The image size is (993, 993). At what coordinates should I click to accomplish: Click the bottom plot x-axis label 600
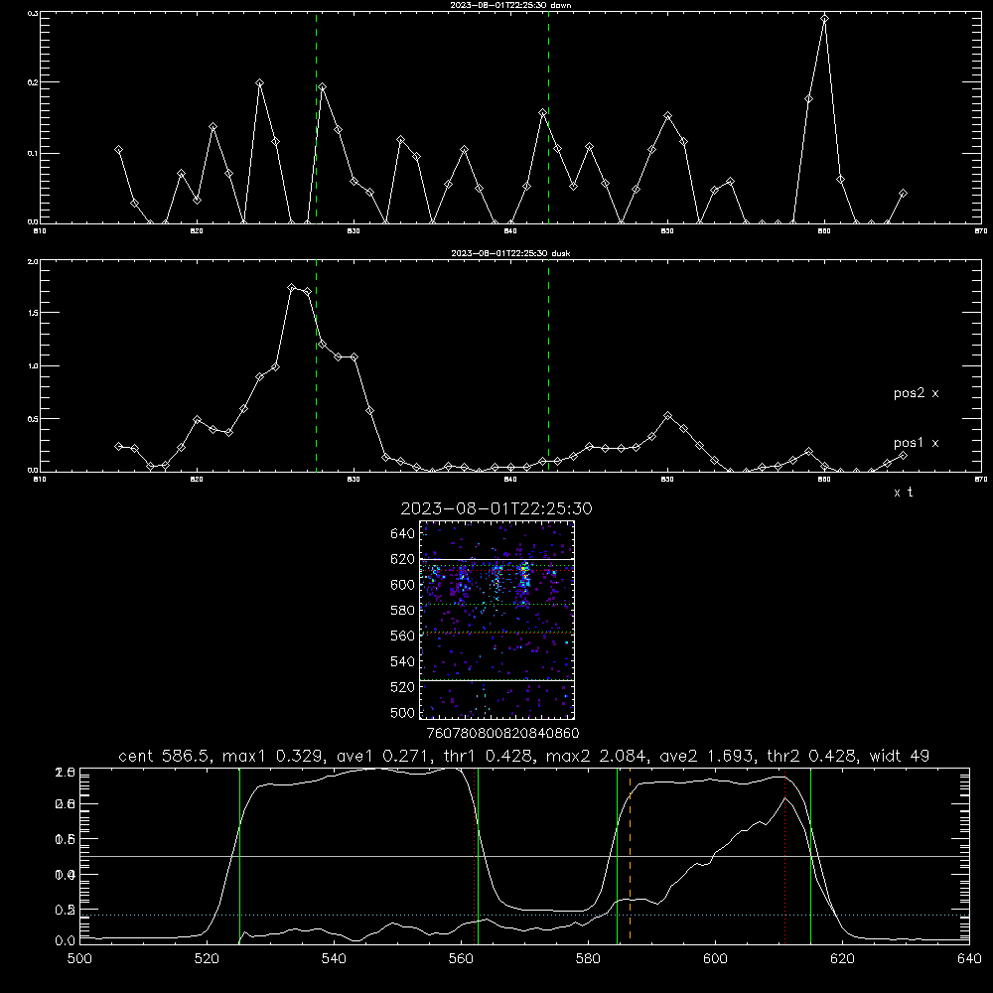point(715,959)
